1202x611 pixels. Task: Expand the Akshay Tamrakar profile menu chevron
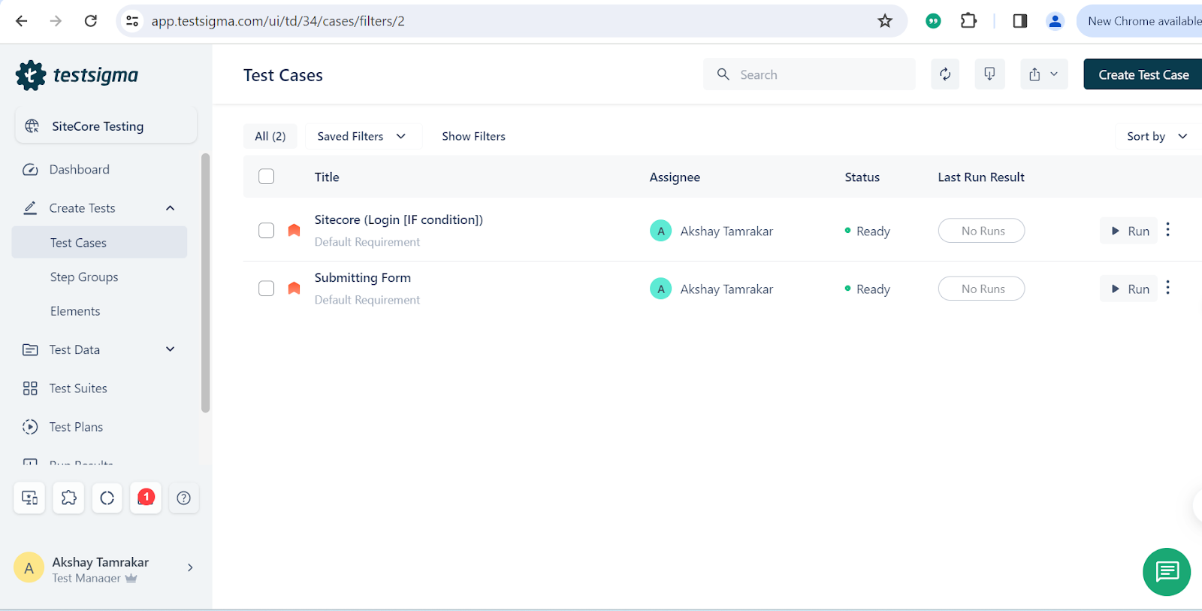coord(190,568)
